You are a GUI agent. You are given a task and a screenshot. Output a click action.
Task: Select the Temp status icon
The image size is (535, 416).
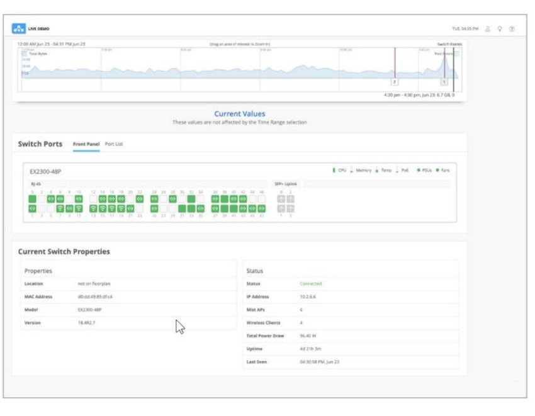point(376,170)
